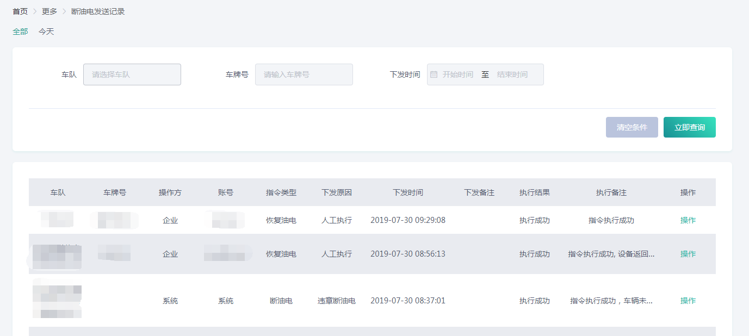The image size is (749, 336).
Task: Click the 车牌号 license plate input field
Action: pos(304,74)
